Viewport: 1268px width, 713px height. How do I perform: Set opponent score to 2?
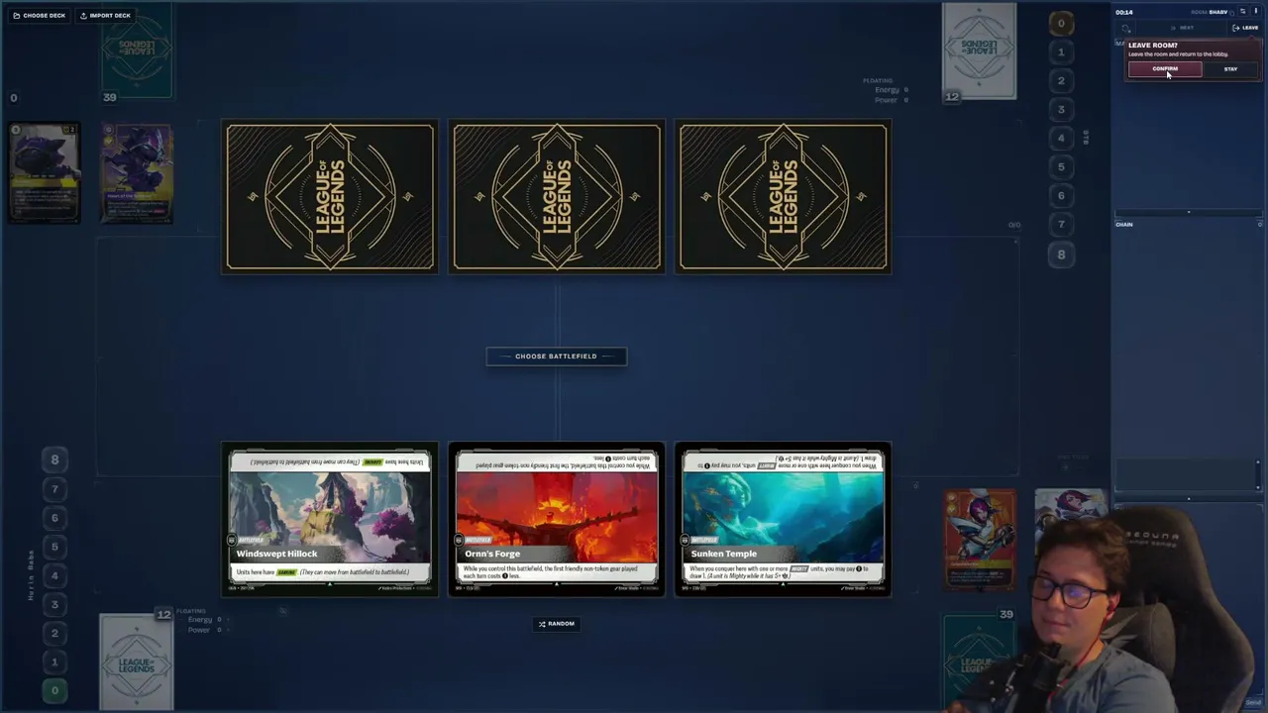pos(1061,80)
